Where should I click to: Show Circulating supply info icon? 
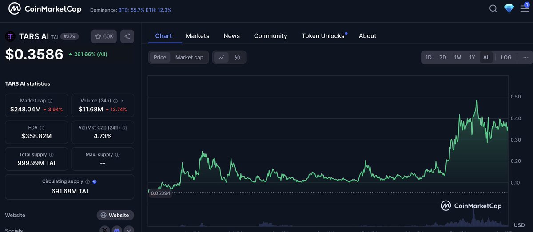click(87, 181)
